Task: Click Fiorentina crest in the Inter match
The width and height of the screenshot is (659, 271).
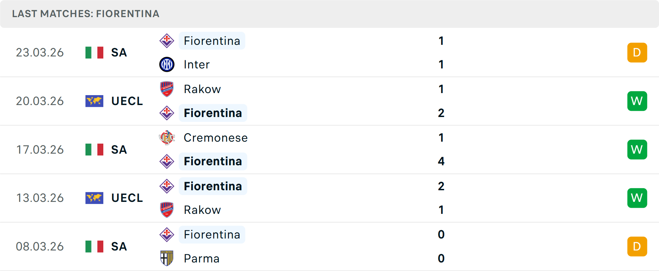Action: [167, 41]
